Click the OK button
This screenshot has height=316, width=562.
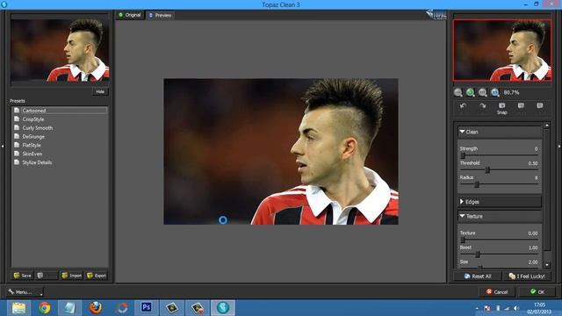[x=537, y=291]
